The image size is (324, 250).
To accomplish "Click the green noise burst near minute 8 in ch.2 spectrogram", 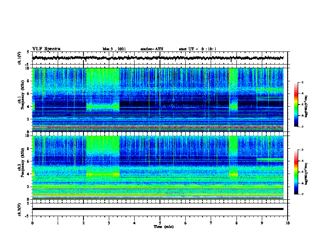I will tap(234, 157).
